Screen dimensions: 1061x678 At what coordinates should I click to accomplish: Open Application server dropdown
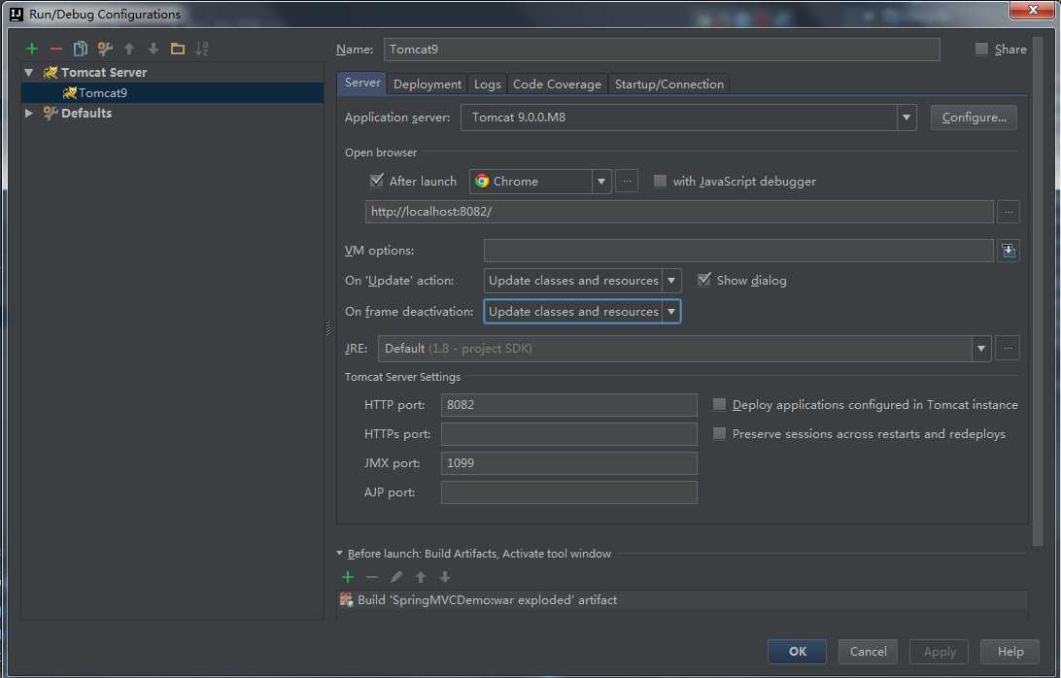pyautogui.click(x=907, y=118)
